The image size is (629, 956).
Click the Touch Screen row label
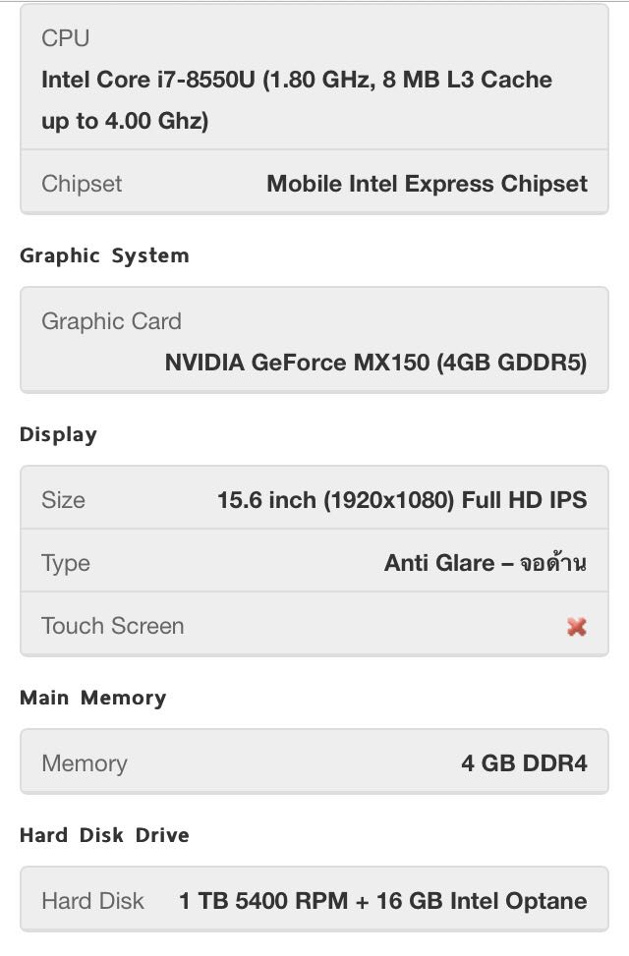point(112,626)
